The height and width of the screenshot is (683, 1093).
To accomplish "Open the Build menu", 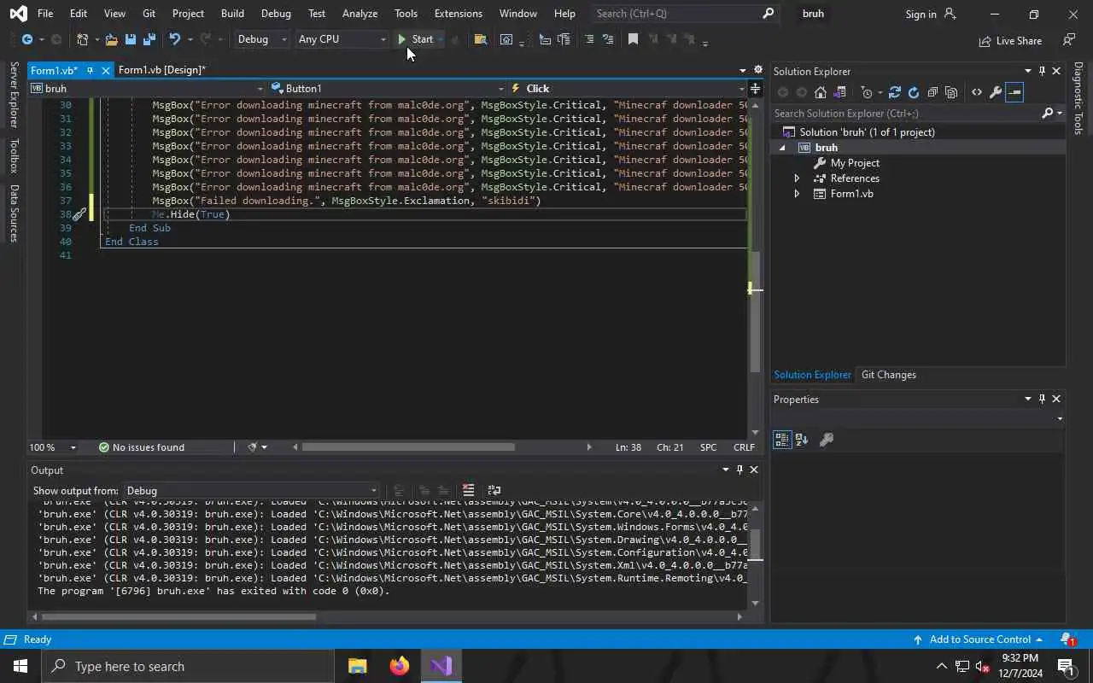I will point(232,14).
